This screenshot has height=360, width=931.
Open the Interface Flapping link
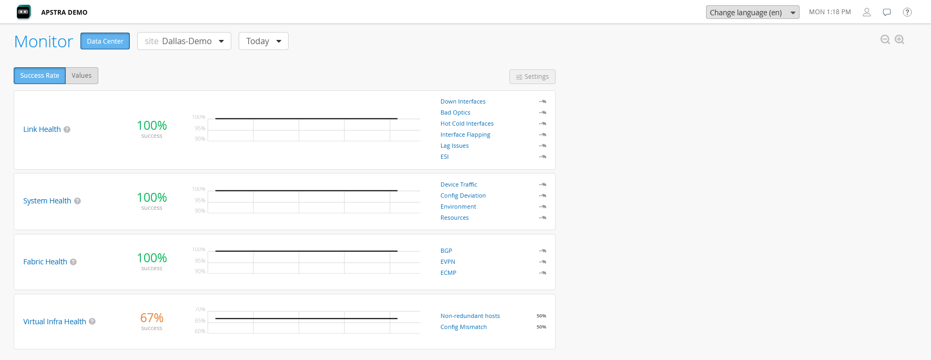point(465,135)
